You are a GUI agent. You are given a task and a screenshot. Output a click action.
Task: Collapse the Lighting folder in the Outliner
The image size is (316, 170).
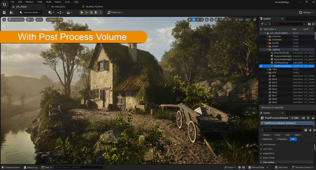tap(268, 49)
